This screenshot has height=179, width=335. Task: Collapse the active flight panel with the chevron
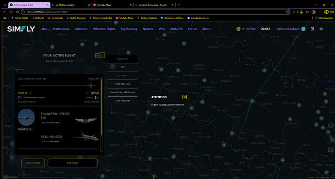(x=97, y=55)
